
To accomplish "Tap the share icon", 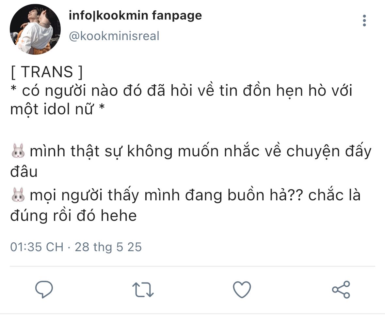I will coord(341,289).
